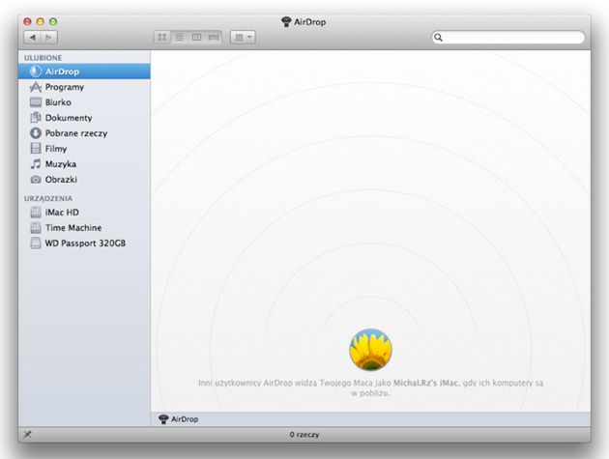Viewport: 609px width, 459px height.
Task: Switch to Cover Flow view
Action: 214,38
